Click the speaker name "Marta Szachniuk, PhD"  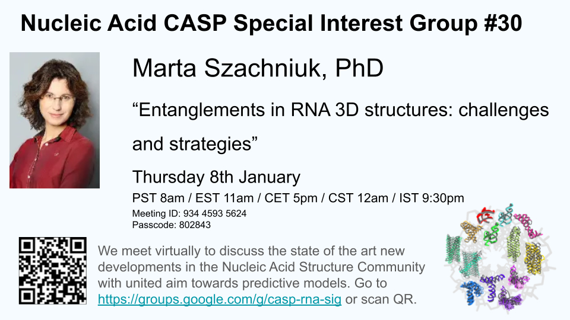point(258,68)
